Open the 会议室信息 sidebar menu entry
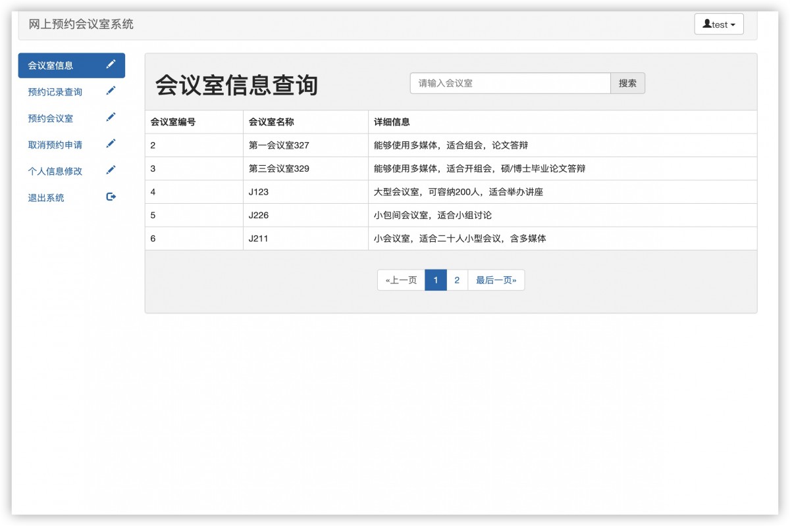Screen dimensions: 790x526 (x=49, y=65)
